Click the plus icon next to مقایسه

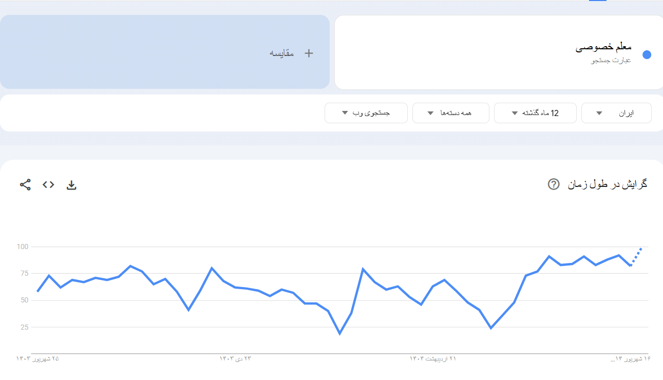pyautogui.click(x=309, y=53)
